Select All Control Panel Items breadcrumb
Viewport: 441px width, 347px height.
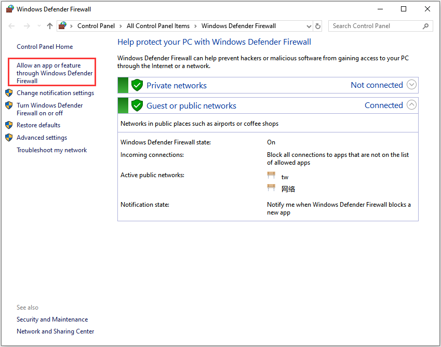click(158, 26)
